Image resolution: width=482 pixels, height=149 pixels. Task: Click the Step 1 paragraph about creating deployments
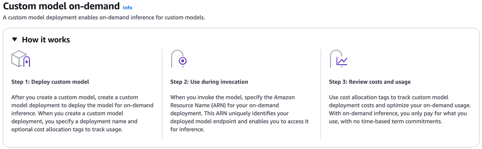coord(82,113)
